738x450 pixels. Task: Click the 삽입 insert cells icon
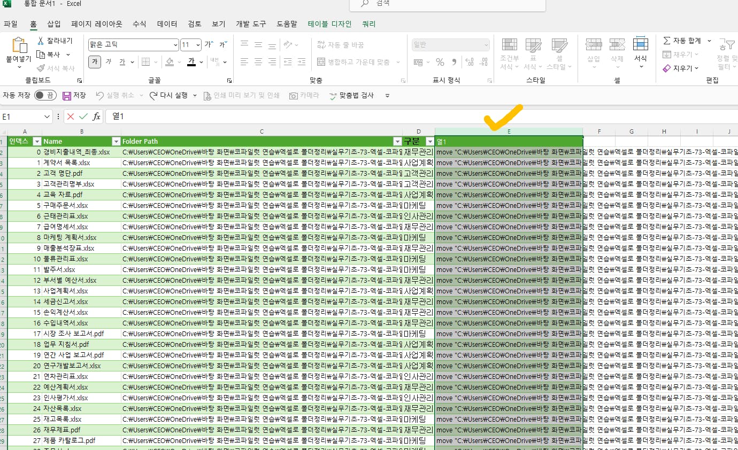click(594, 44)
